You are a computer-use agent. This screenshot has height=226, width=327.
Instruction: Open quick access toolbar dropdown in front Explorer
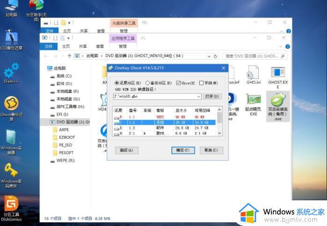[68, 38]
